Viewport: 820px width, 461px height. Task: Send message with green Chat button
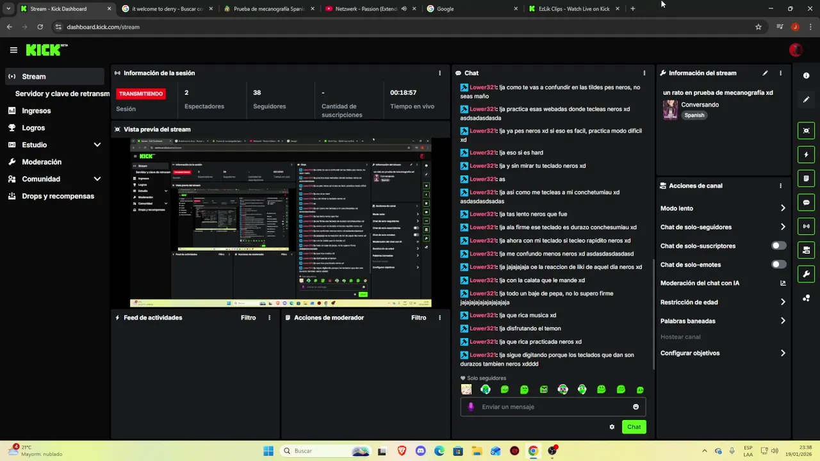634,427
